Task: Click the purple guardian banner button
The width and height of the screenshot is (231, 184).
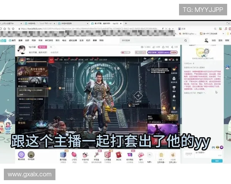Action: pos(162,53)
